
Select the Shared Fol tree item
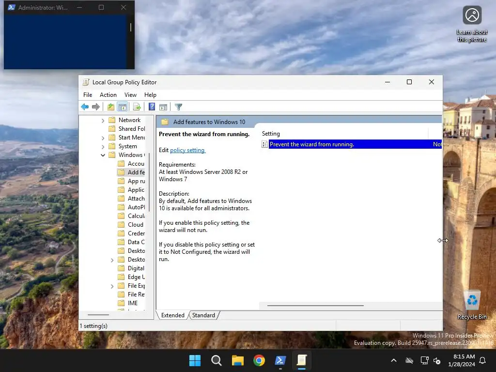coord(132,129)
